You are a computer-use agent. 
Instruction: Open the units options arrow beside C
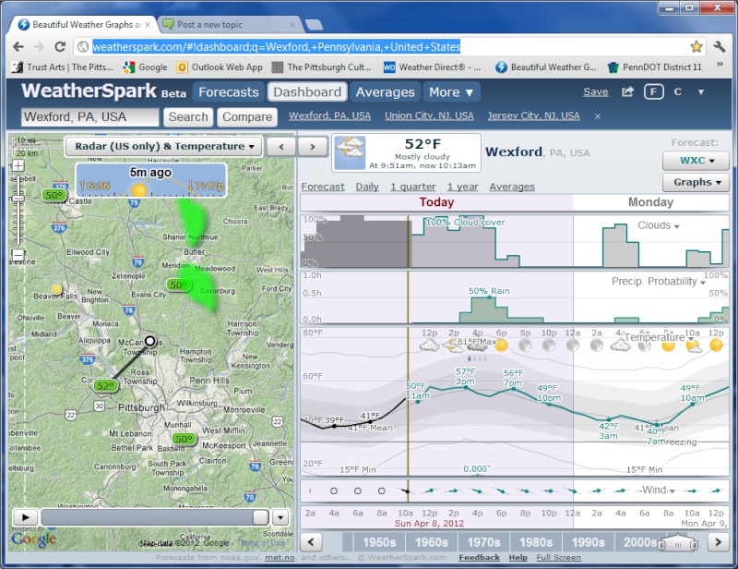click(x=701, y=92)
